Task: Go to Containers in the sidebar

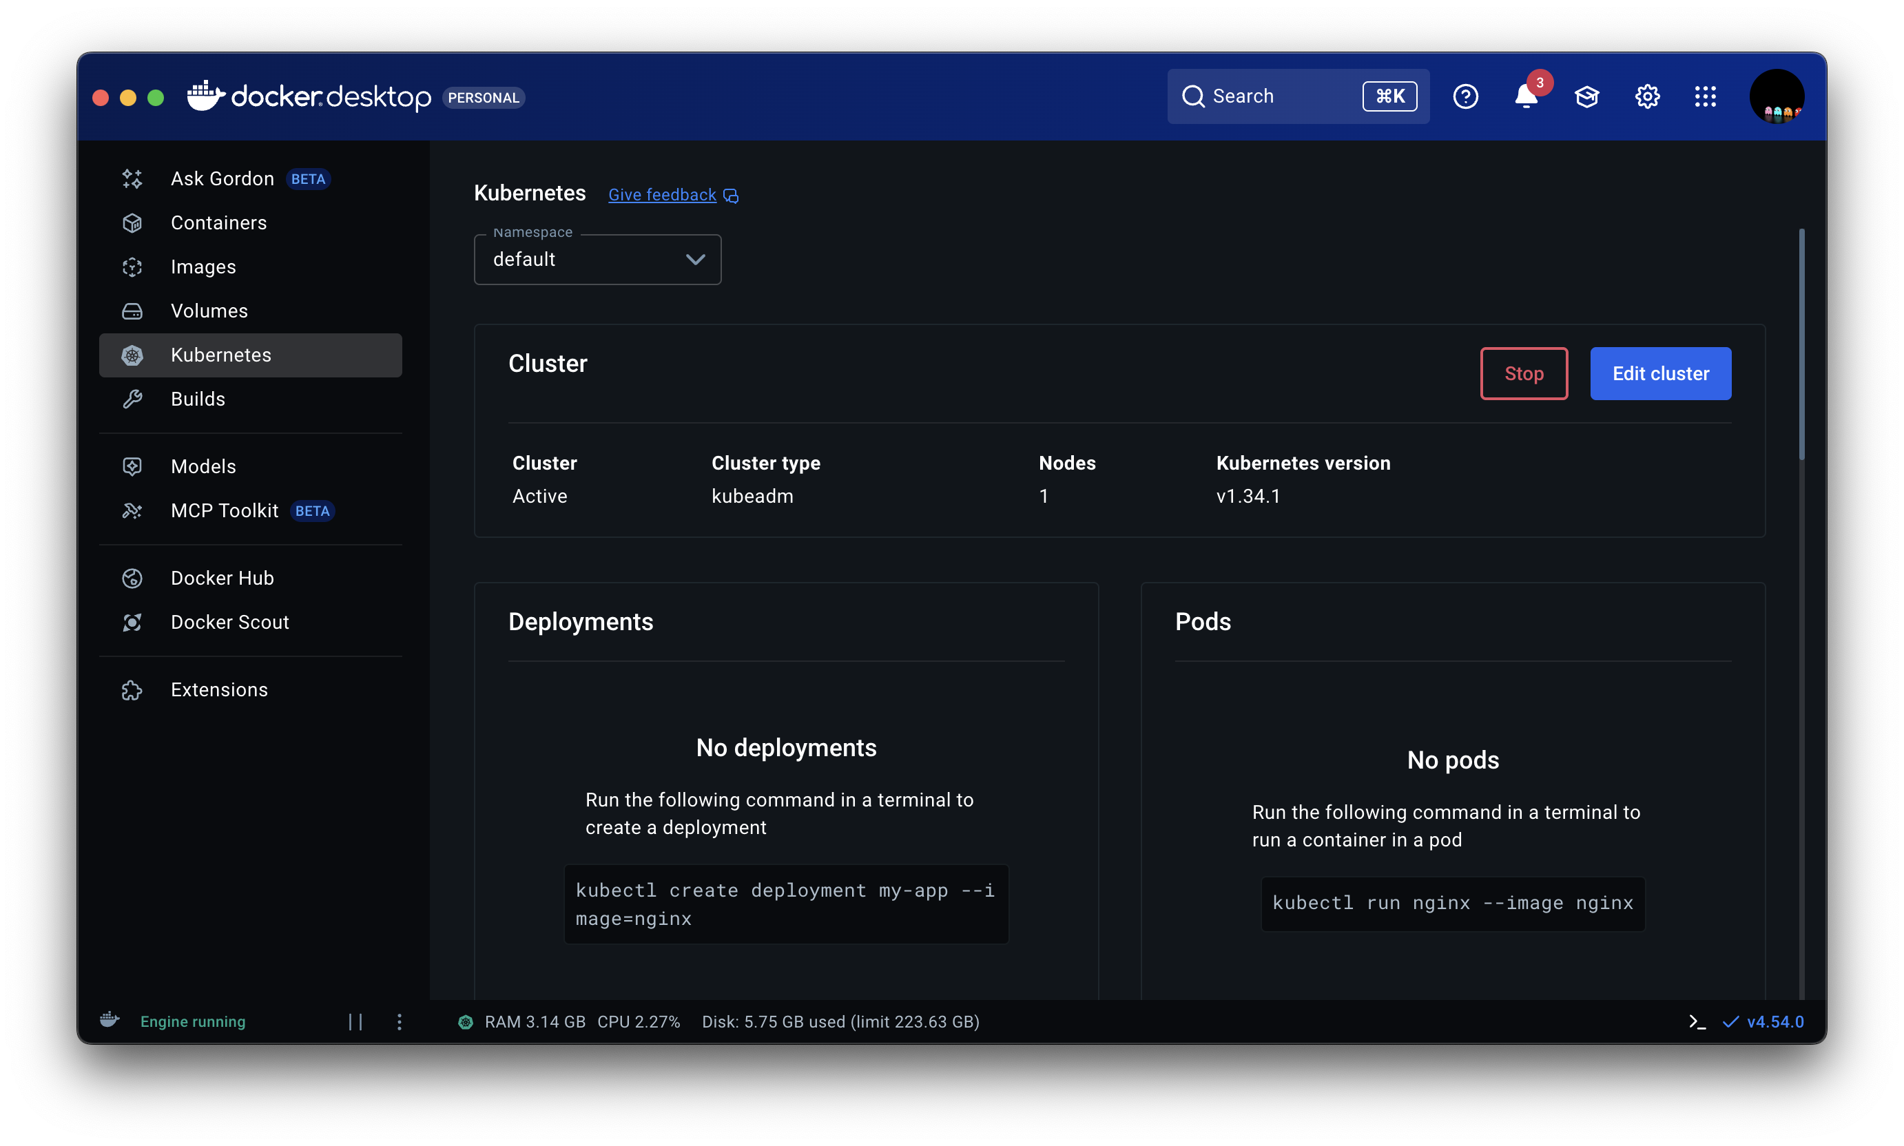Action: point(218,222)
